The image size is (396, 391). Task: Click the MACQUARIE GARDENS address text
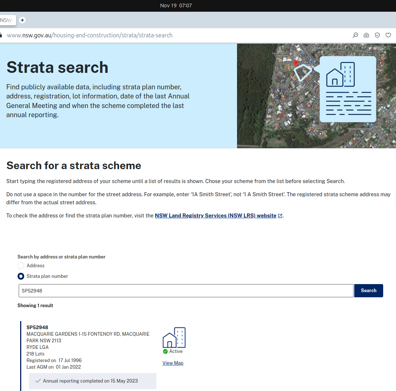point(88,337)
